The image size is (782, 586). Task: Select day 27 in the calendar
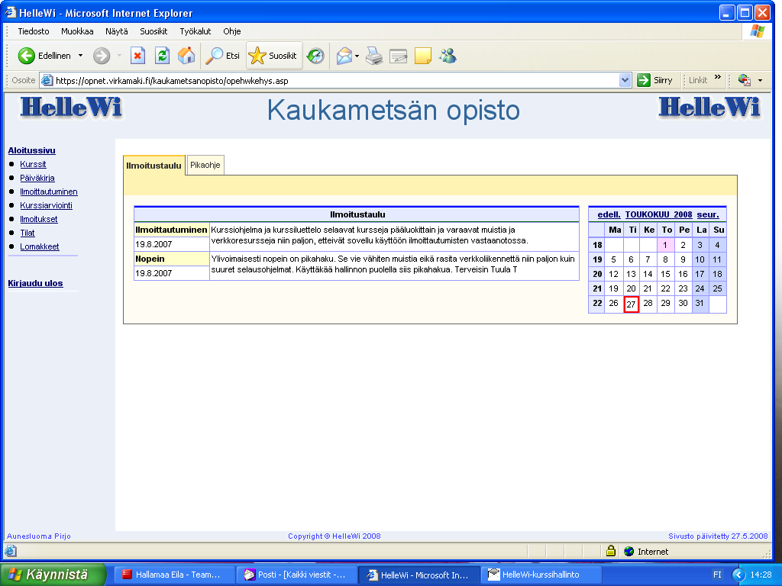pos(632,304)
